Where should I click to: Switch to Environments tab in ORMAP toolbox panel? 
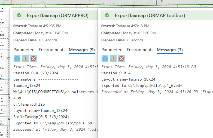(140, 50)
